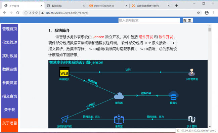Open 报文查询 in sidebar
The width and height of the screenshot is (218, 133).
pyautogui.click(x=10, y=96)
